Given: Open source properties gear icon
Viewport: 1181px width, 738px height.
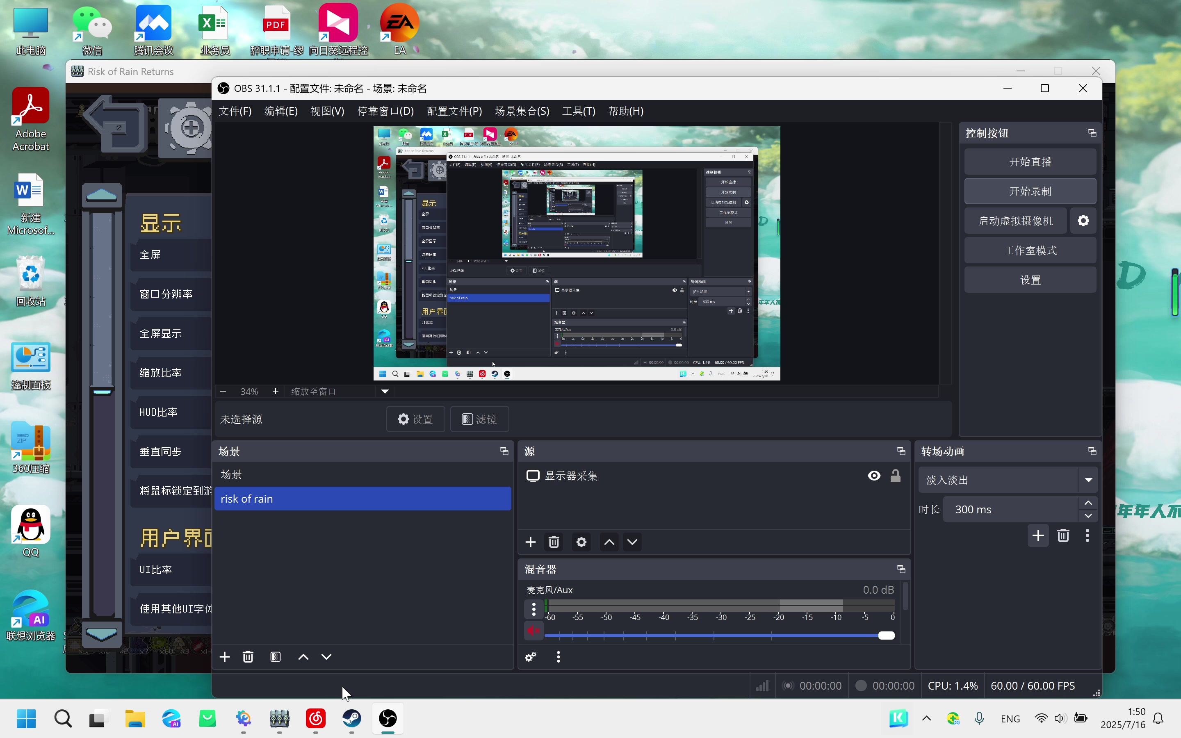Looking at the screenshot, I should coord(581,542).
